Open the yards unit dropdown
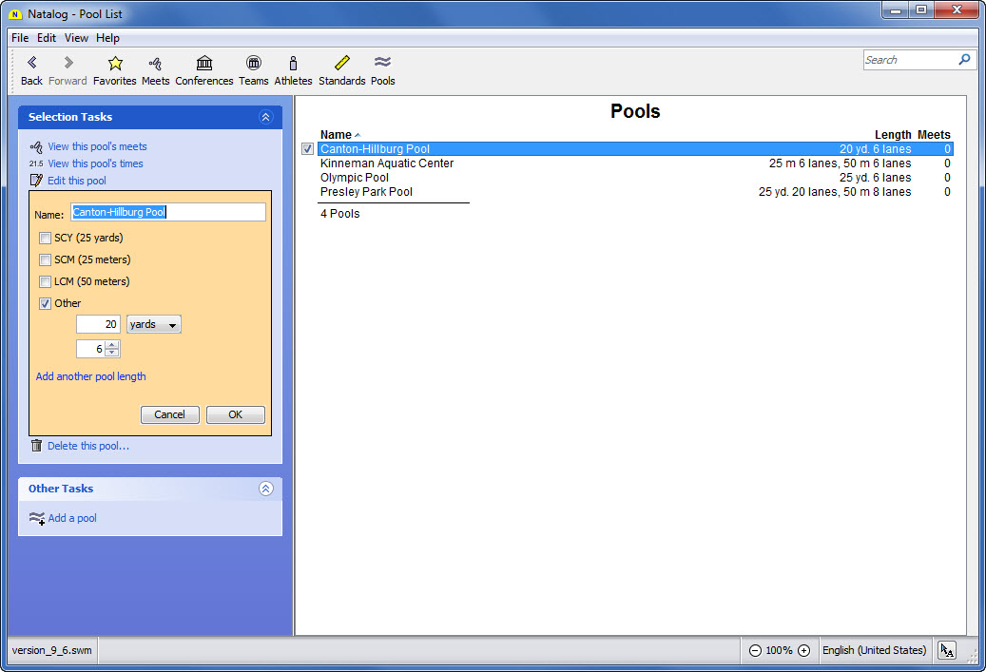Image resolution: width=986 pixels, height=672 pixels. [153, 324]
